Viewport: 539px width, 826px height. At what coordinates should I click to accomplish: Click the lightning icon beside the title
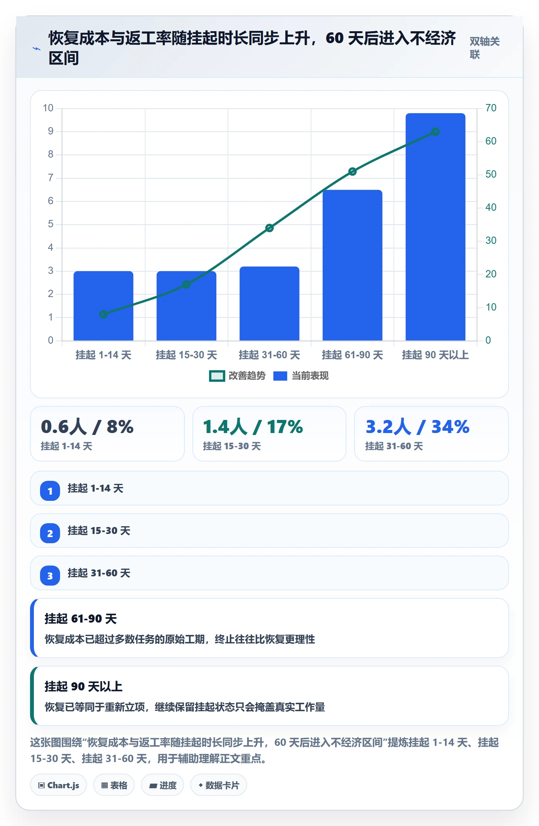[37, 49]
